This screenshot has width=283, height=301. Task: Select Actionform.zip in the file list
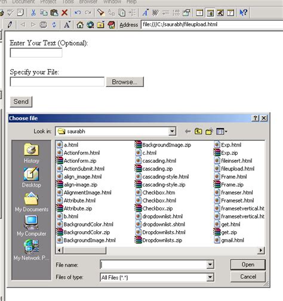pos(76,161)
